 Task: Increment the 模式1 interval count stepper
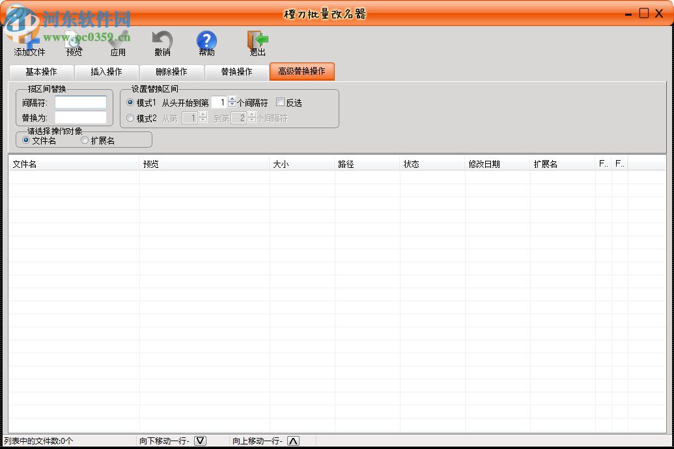231,99
